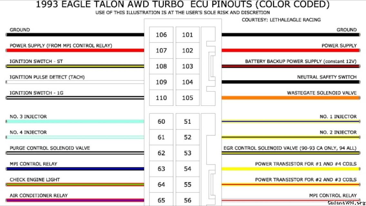The height and width of the screenshot is (206, 366).
Task: Select pin 101 cell
Action: tap(188, 35)
